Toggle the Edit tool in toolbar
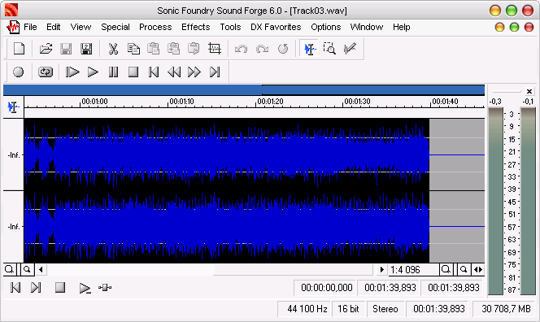Viewport: 540px width, 322px height. 310,49
